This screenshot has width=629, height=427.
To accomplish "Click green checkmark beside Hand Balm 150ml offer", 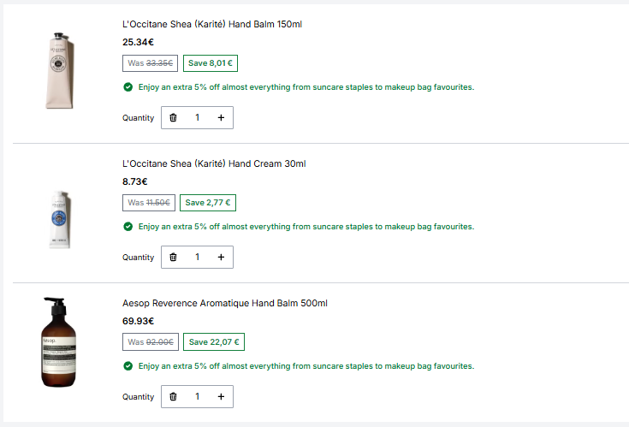I will coord(128,87).
